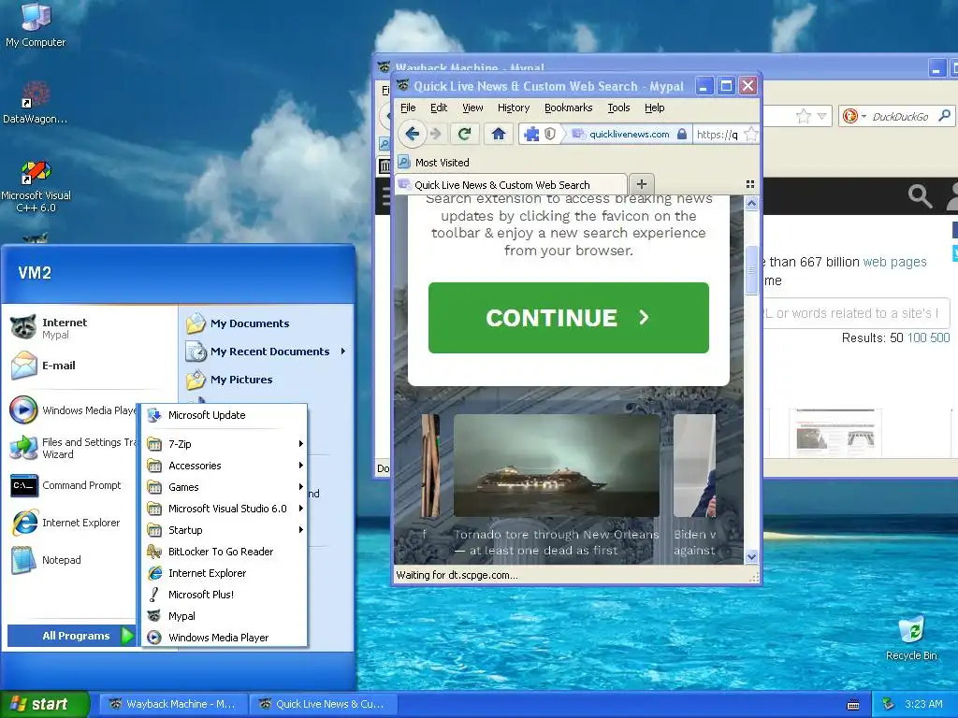This screenshot has height=718, width=958.
Task: Launch BitLocker To Go Reader
Action: point(225,552)
